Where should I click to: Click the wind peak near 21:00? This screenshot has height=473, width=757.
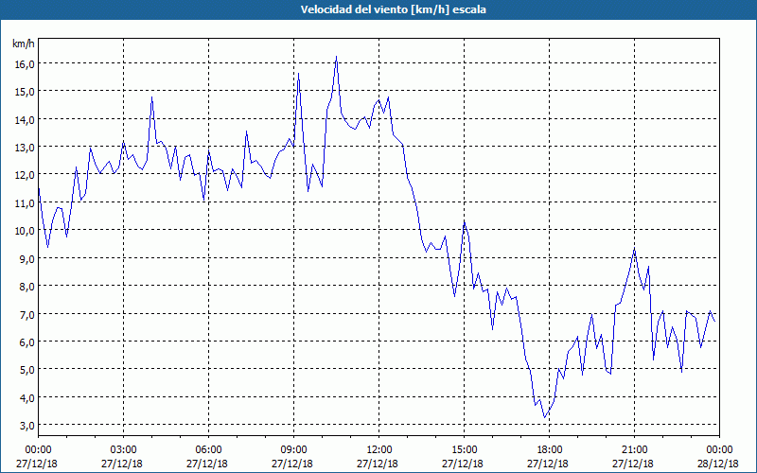pos(634,250)
